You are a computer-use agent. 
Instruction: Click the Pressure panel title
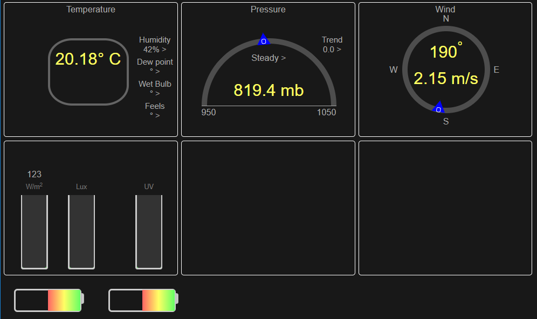268,10
